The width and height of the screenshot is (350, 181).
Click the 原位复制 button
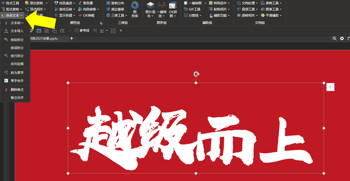pyautogui.click(x=34, y=3)
